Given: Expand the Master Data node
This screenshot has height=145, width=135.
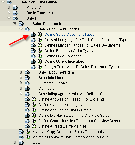Looking at the screenshot, I should coord(9,7).
